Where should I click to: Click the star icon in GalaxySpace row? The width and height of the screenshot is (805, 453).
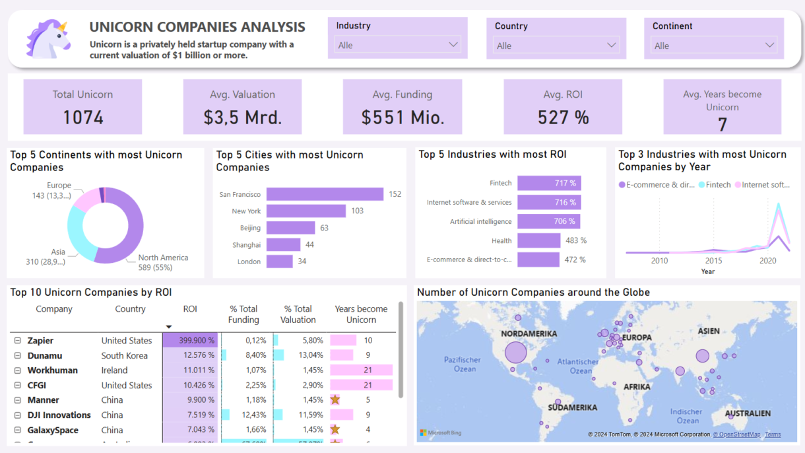pos(335,430)
